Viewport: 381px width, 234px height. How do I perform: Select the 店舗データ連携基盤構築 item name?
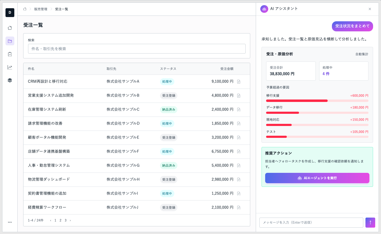coord(49,152)
